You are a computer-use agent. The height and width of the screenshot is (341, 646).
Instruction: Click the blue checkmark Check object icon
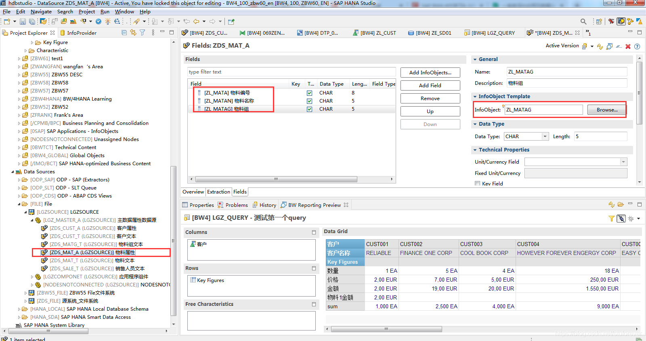point(99,21)
